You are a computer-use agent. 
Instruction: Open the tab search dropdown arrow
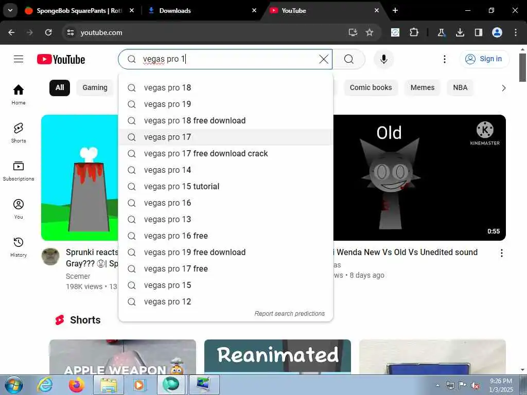coord(10,10)
